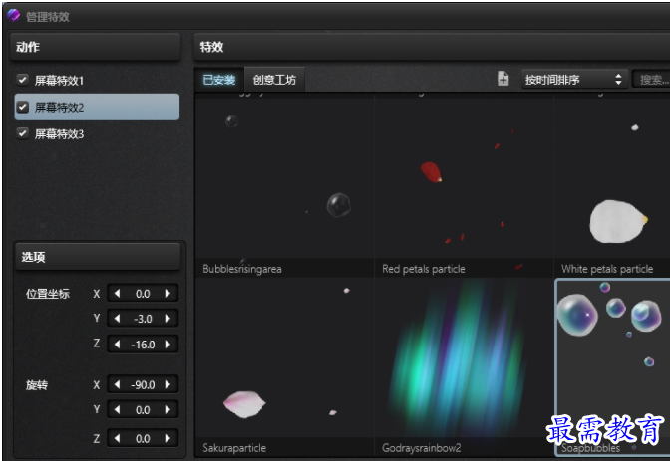The image size is (670, 461).
Task: Decrease position Y value -3.0
Action: tap(117, 319)
